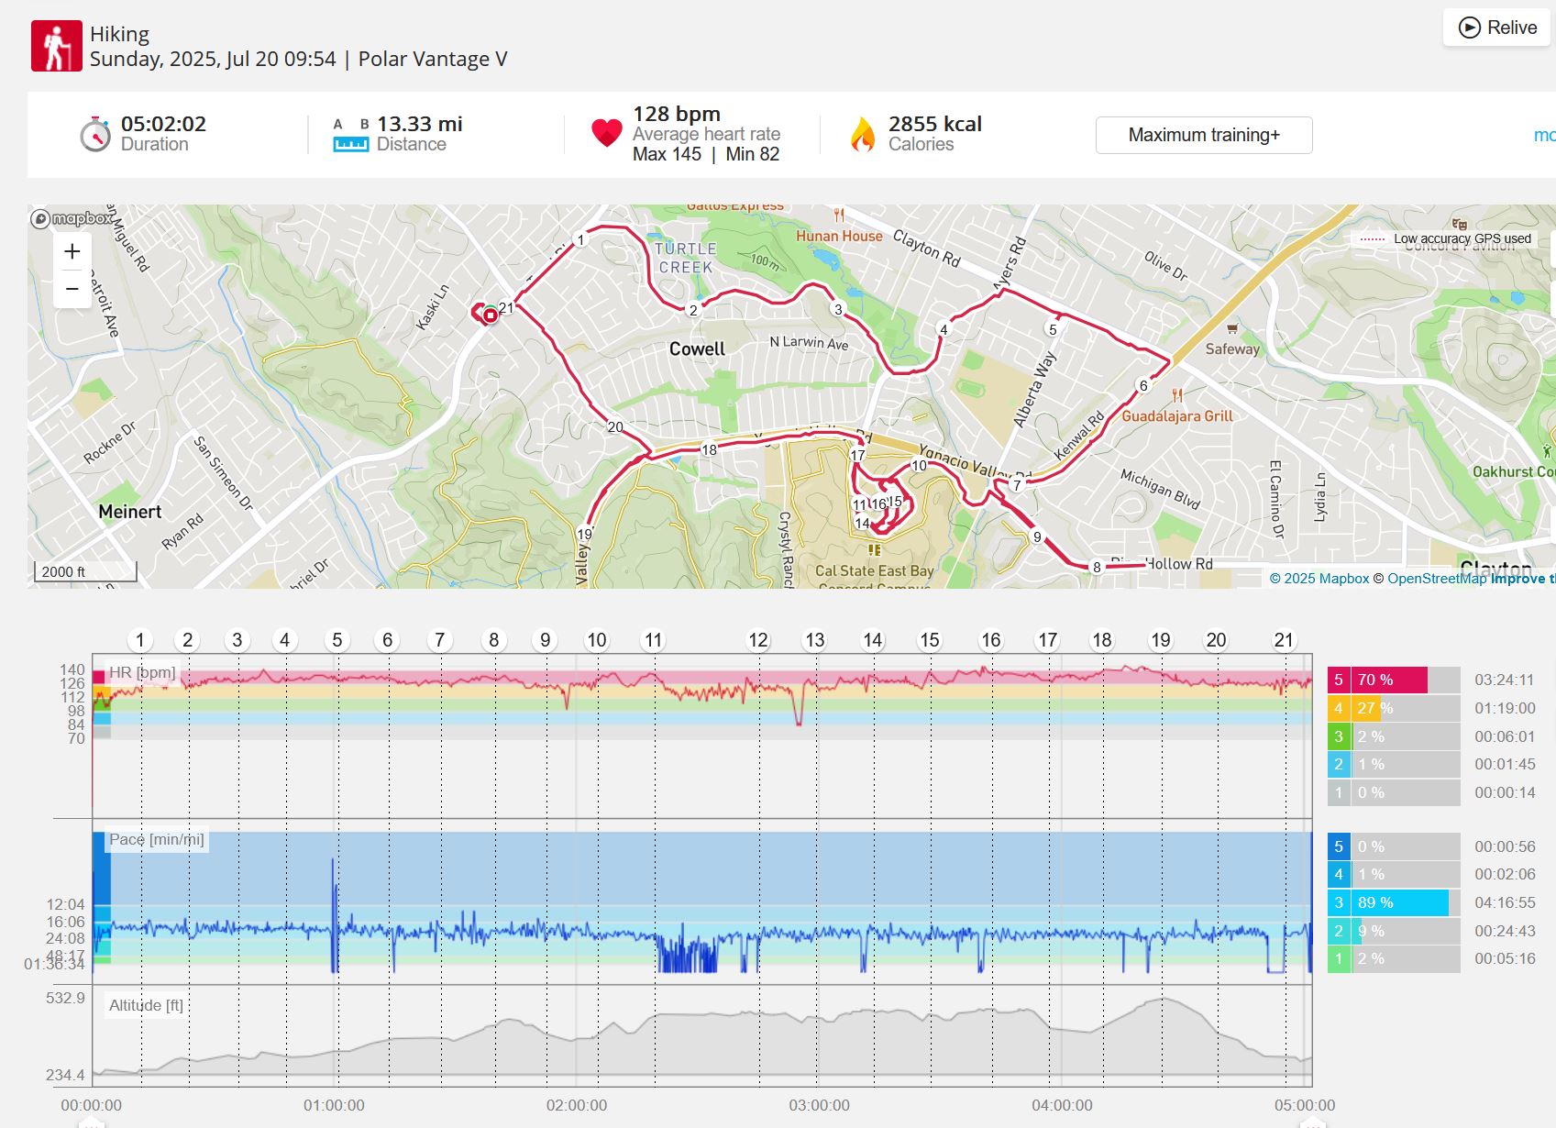Click the start/finish marker on the map
Image resolution: width=1556 pixels, height=1128 pixels.
491,315
